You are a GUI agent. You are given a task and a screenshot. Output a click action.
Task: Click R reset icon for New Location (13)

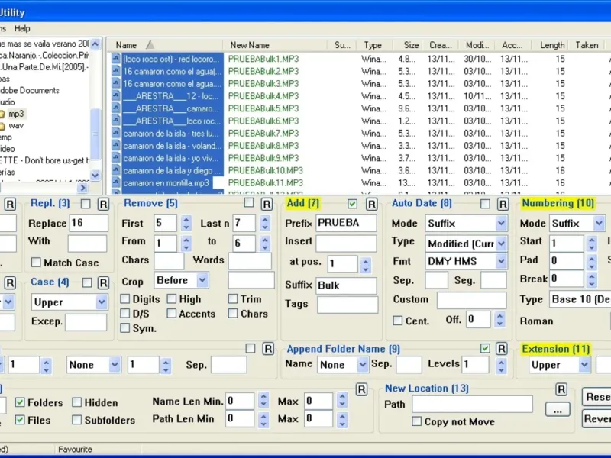(561, 390)
